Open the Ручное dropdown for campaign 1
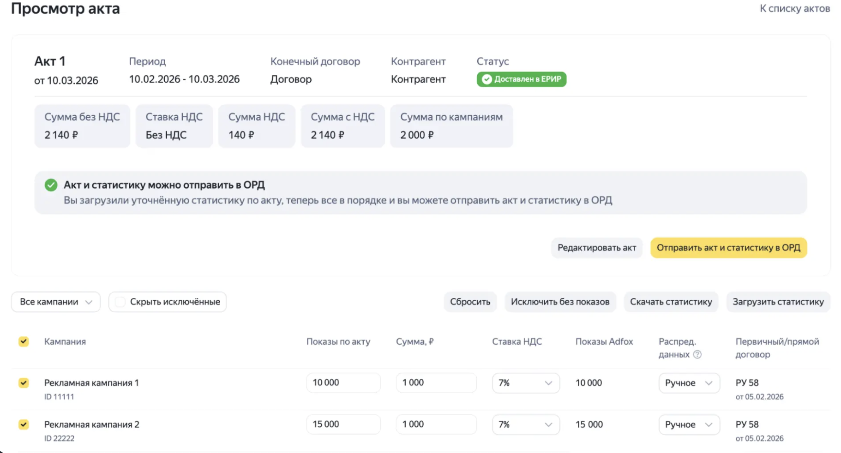The width and height of the screenshot is (841, 453). coord(689,383)
